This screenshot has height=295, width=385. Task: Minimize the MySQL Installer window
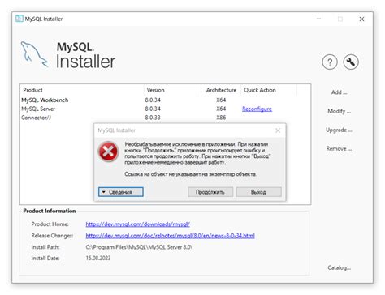pos(318,19)
